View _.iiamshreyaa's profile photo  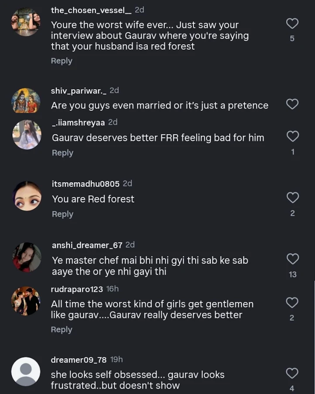tap(27, 135)
